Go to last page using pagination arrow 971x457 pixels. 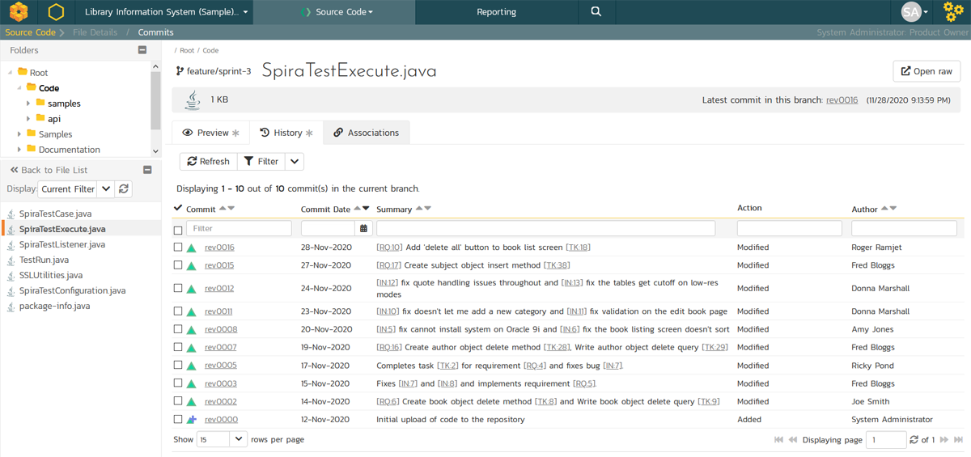(x=959, y=440)
